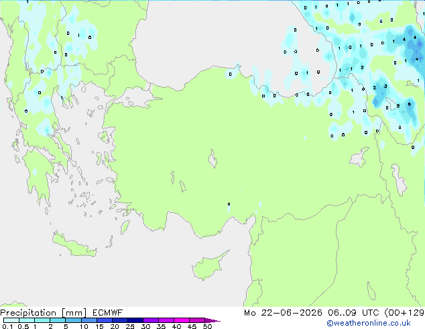This screenshot has width=425, height=329.
Task: Click the date 'Mo 22-06-2026'
Action: [x=283, y=313]
